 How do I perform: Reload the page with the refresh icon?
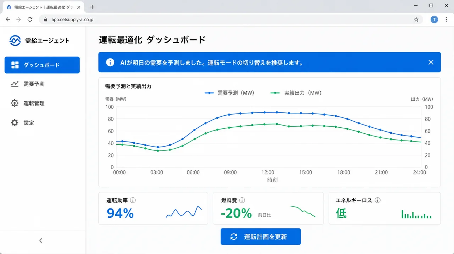(x=30, y=20)
